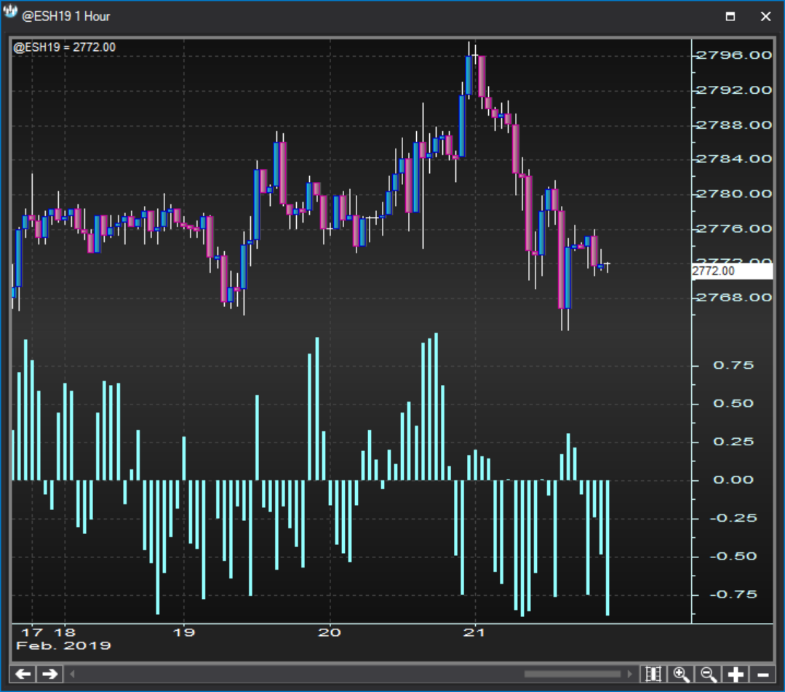Click the 0.00 indicator axis label
Screen dimensions: 785x692
(733, 480)
